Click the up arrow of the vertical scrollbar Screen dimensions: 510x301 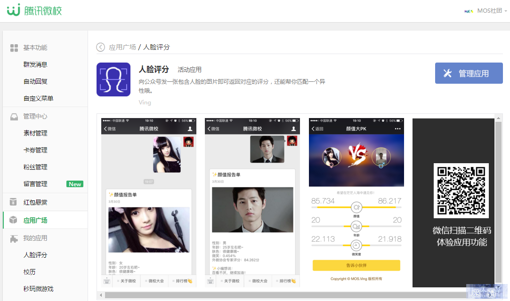point(498,118)
